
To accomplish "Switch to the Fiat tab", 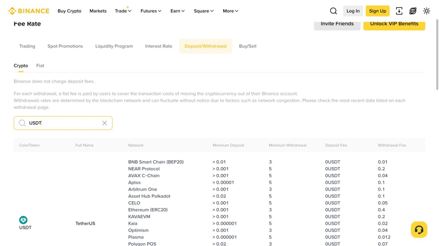I will click(x=40, y=65).
